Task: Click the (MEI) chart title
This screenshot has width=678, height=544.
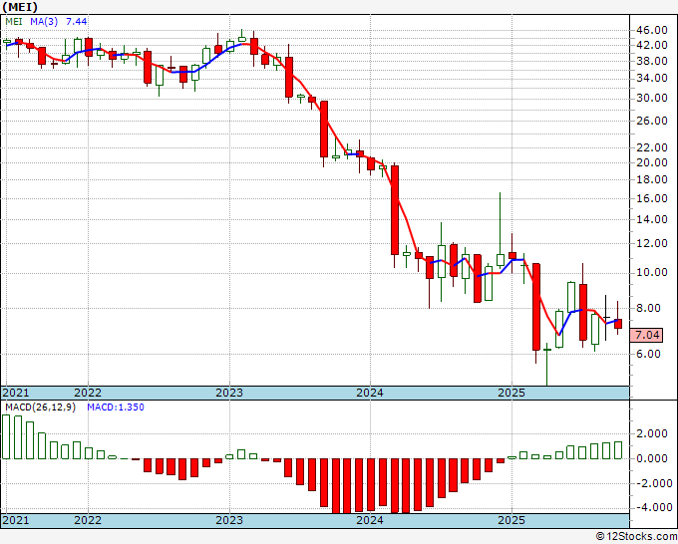Action: (20, 7)
